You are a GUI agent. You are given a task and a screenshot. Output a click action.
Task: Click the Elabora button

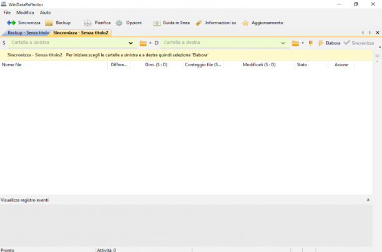(329, 43)
